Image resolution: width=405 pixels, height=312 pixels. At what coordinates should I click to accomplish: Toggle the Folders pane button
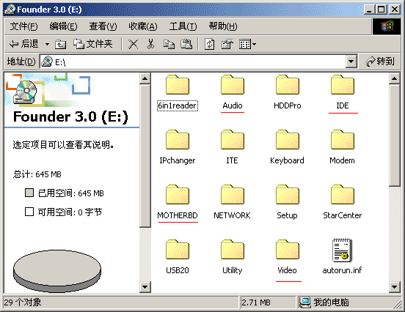pyautogui.click(x=93, y=44)
